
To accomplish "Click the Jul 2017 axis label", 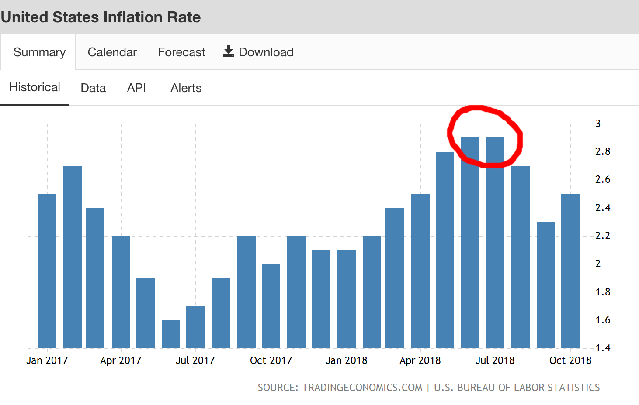I will [x=195, y=360].
